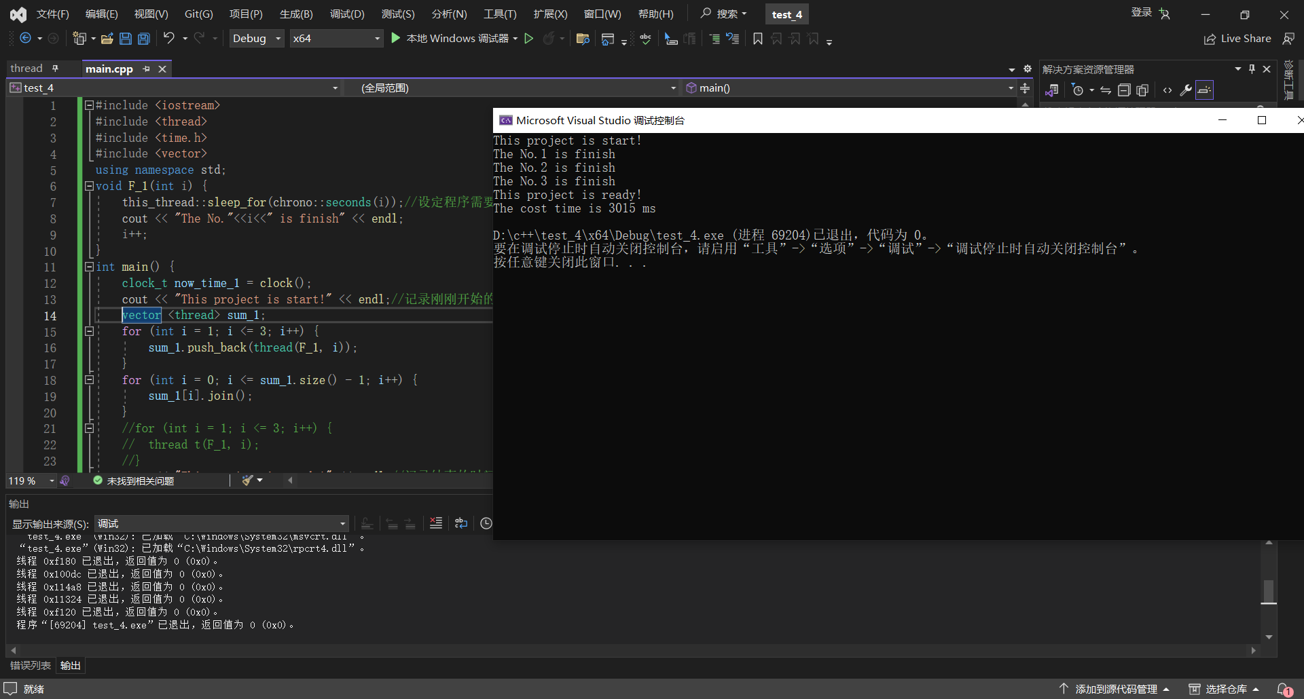This screenshot has width=1304, height=699.
Task: Toggle the pin on the main.cpp tab
Action: coord(146,69)
